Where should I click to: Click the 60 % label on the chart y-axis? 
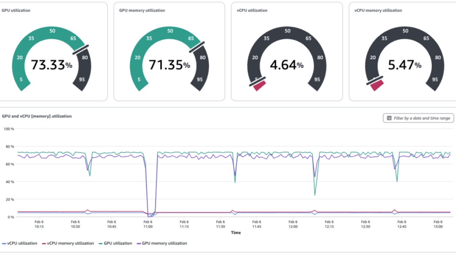click(10, 164)
